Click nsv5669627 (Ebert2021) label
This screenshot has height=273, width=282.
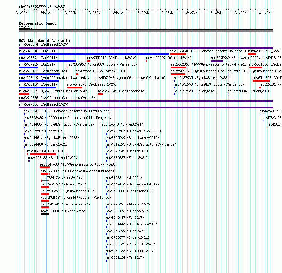click(x=127, y=158)
